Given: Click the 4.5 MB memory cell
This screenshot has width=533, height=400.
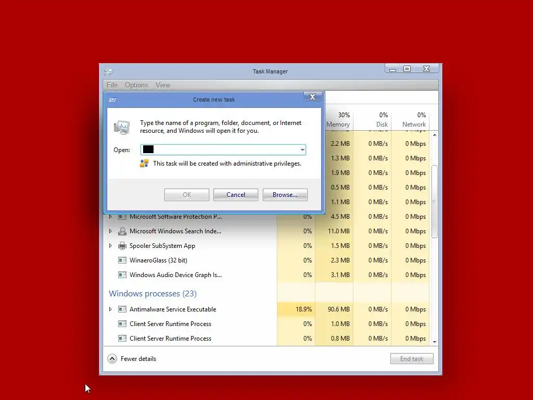Looking at the screenshot, I should (x=334, y=217).
